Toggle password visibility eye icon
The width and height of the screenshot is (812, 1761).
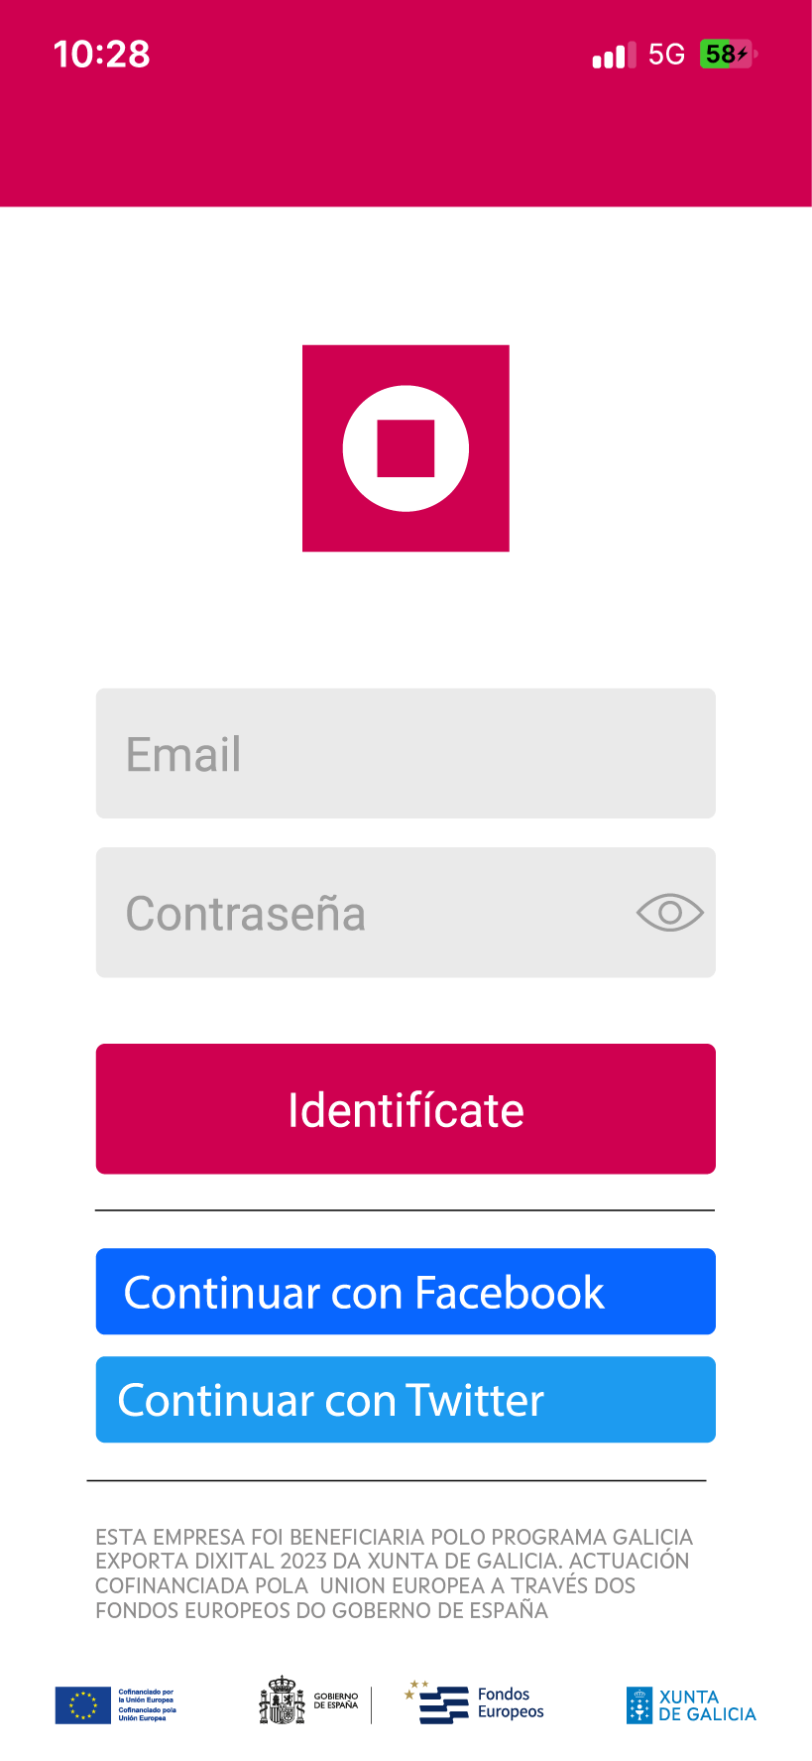tap(669, 913)
